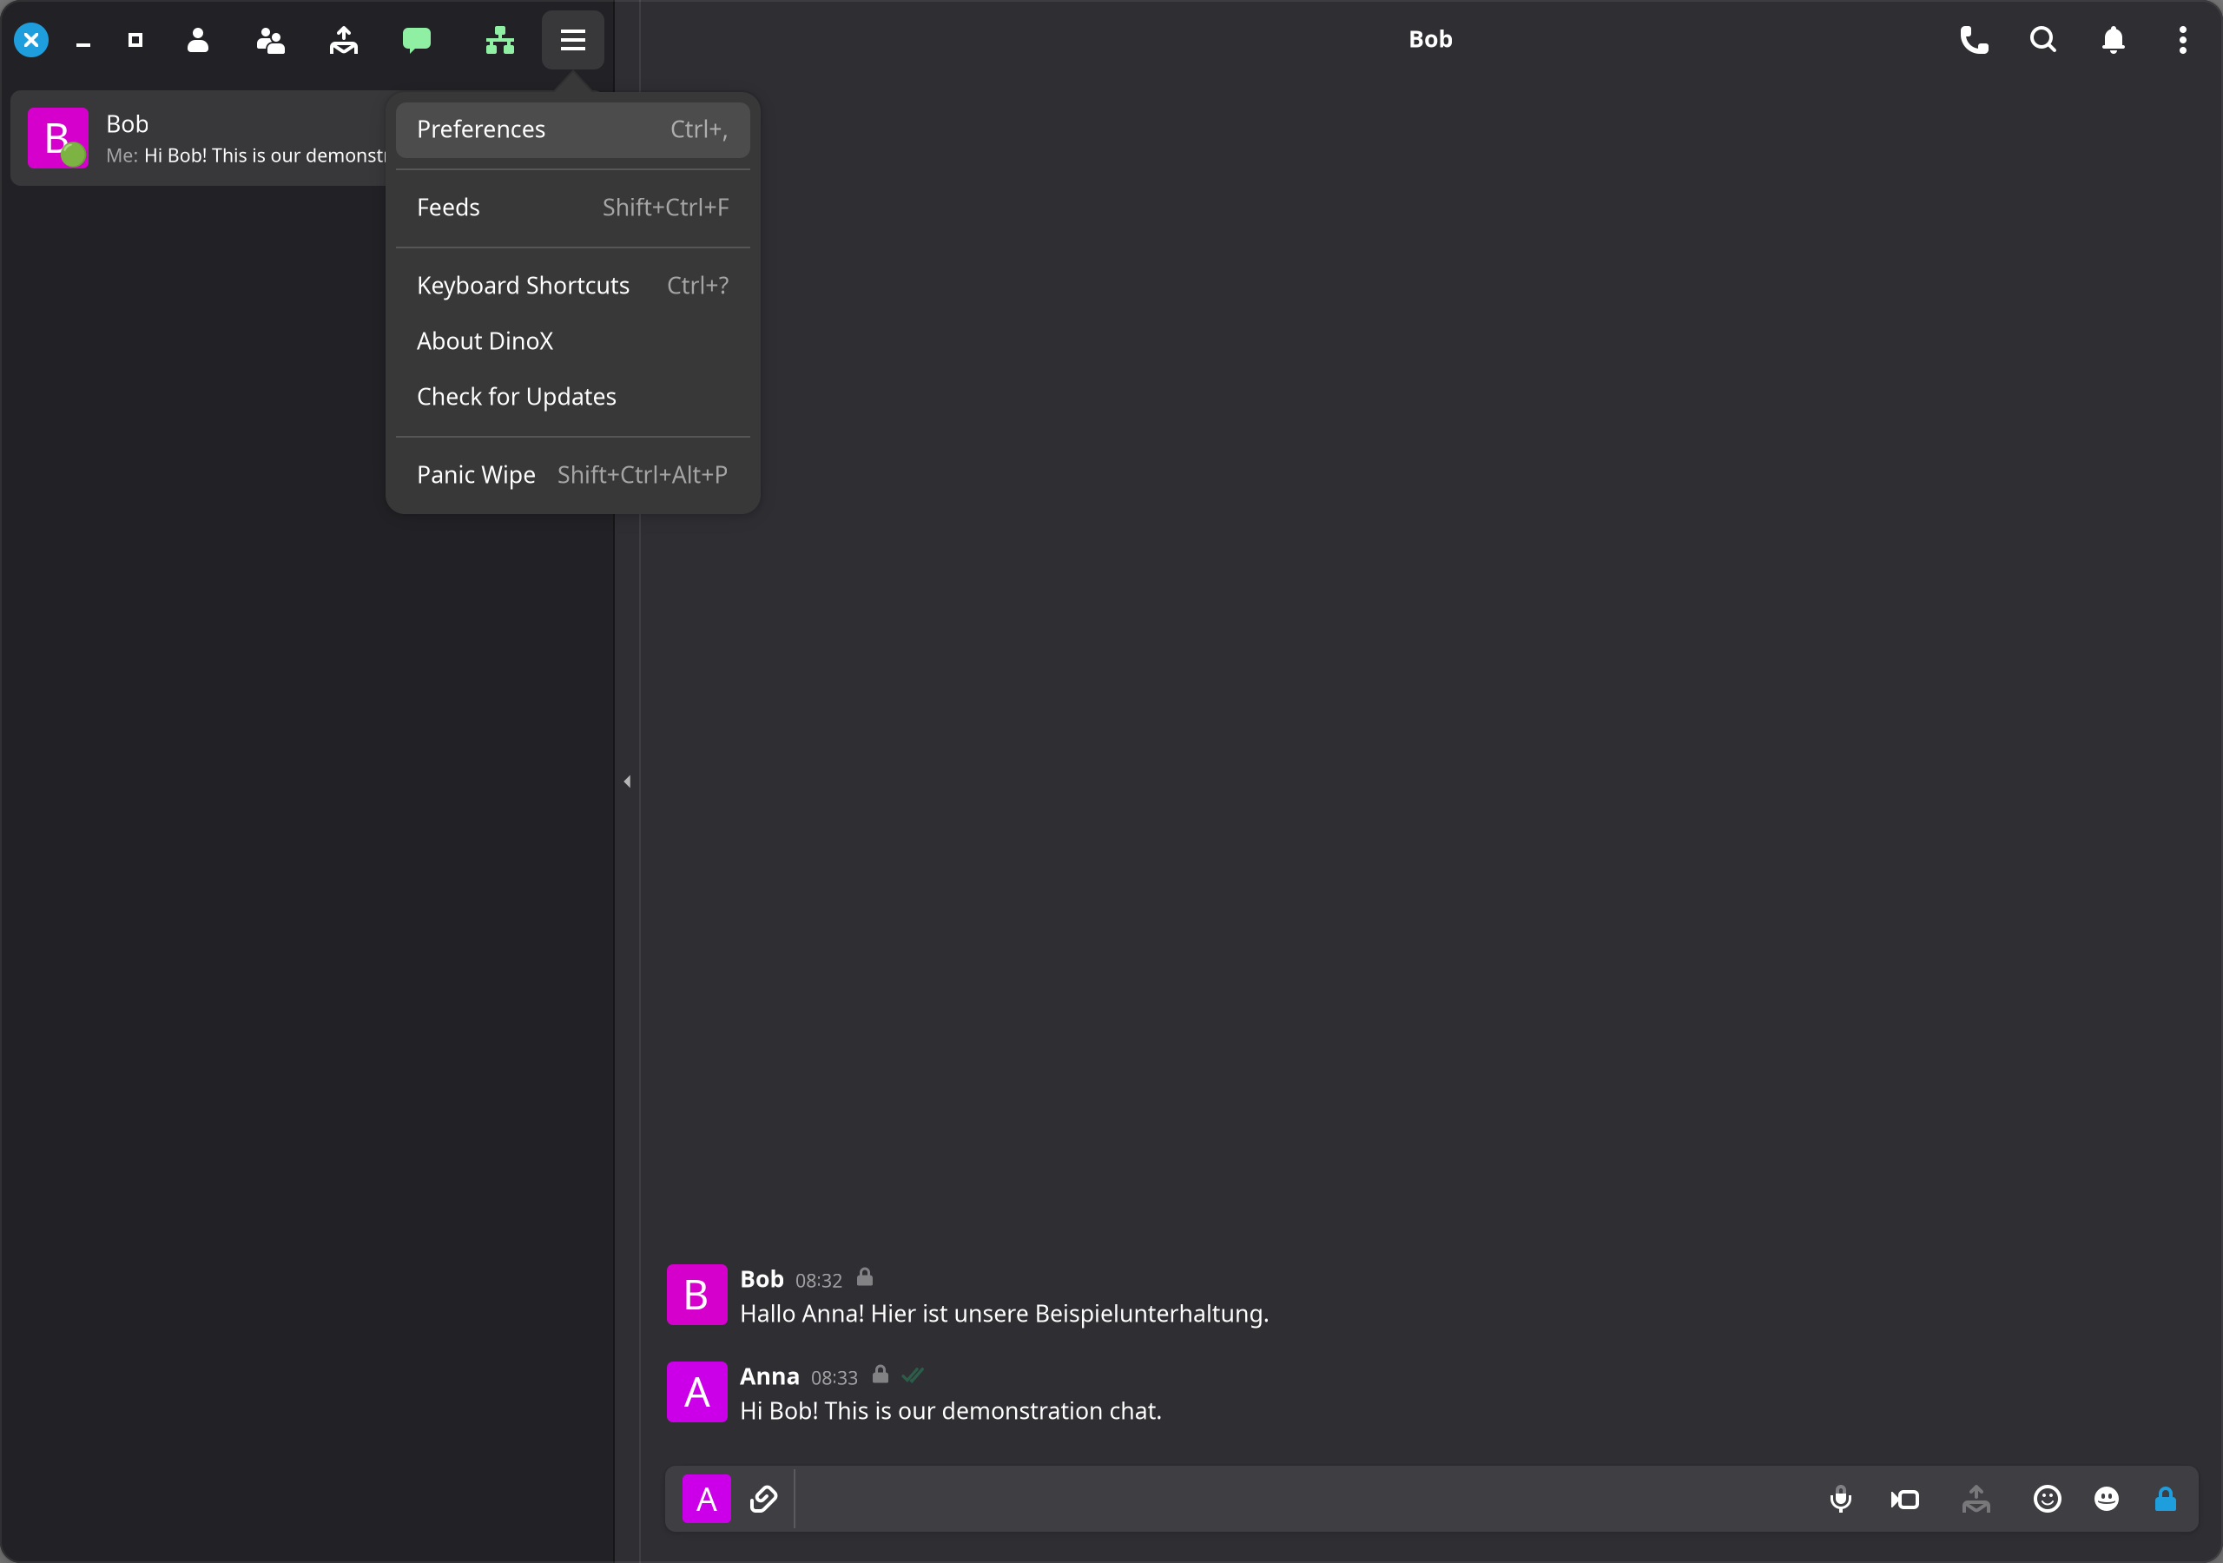This screenshot has width=2223, height=1563.
Task: Click the lock icon next to Bob 08:32
Action: pos(865,1278)
